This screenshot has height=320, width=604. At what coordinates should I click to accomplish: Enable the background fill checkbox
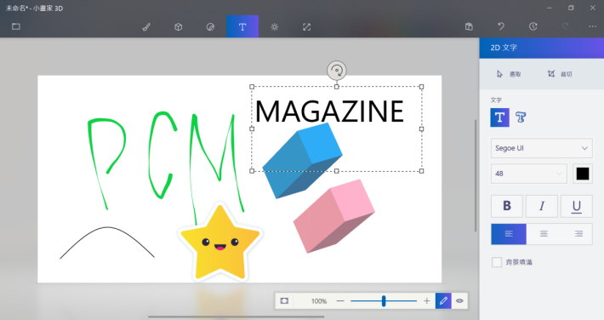coord(497,262)
